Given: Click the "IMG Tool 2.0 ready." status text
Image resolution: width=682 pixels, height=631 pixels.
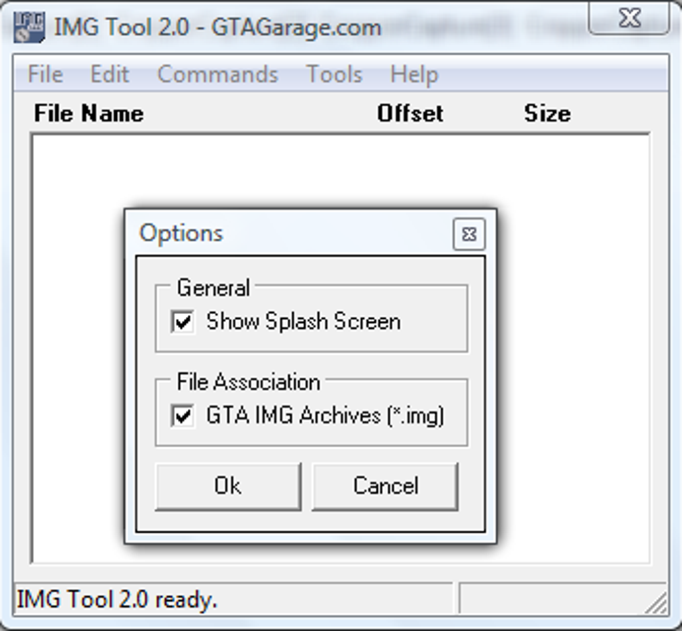Looking at the screenshot, I should click(116, 599).
